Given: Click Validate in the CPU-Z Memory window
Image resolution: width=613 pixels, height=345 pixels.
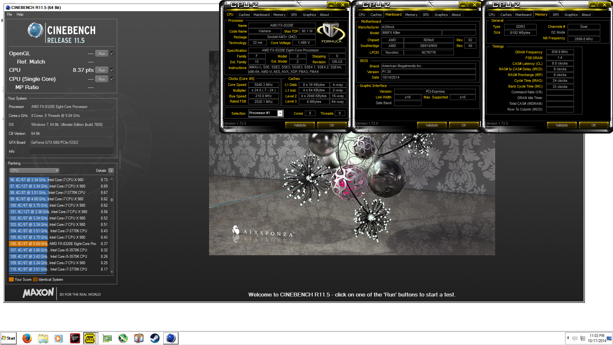Looking at the screenshot, I should tap(562, 125).
